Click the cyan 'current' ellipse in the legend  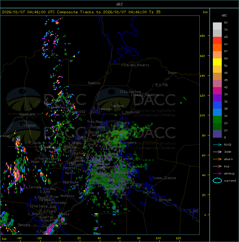[x=217, y=180]
